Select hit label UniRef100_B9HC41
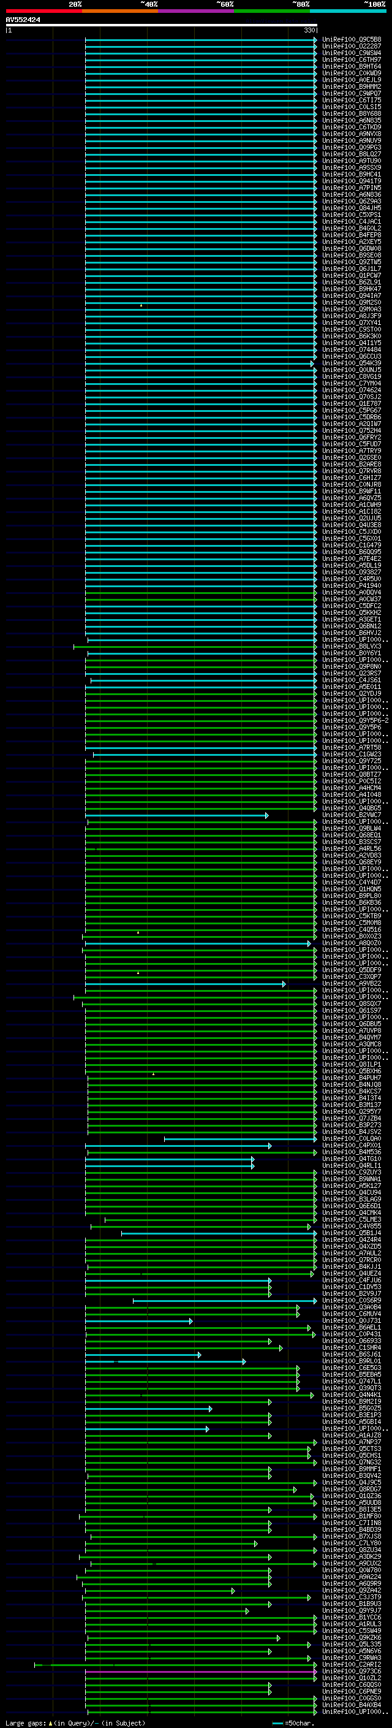The width and height of the screenshot is (392, 1728). 351,175
